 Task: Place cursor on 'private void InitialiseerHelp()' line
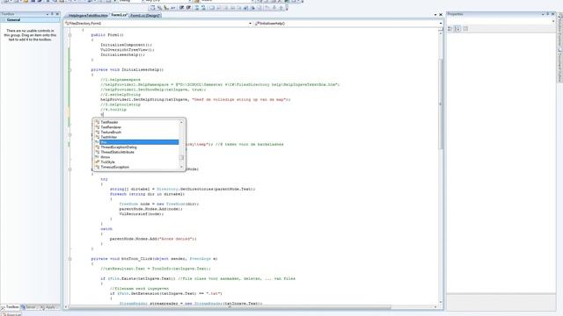(x=127, y=70)
